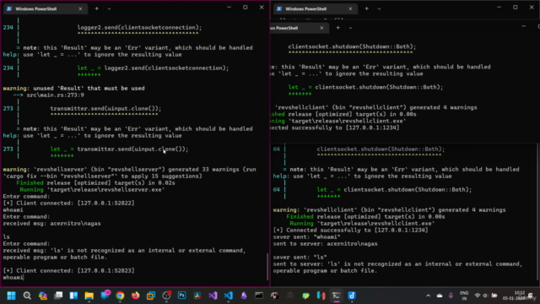Click 'let _ = transmitter.send(uinput.clone());' line
This screenshot has height=304, width=540.
(x=119, y=149)
